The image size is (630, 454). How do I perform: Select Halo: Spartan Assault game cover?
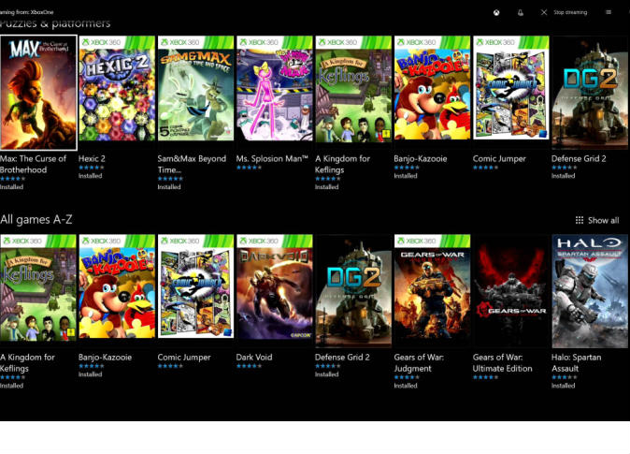[x=589, y=291]
